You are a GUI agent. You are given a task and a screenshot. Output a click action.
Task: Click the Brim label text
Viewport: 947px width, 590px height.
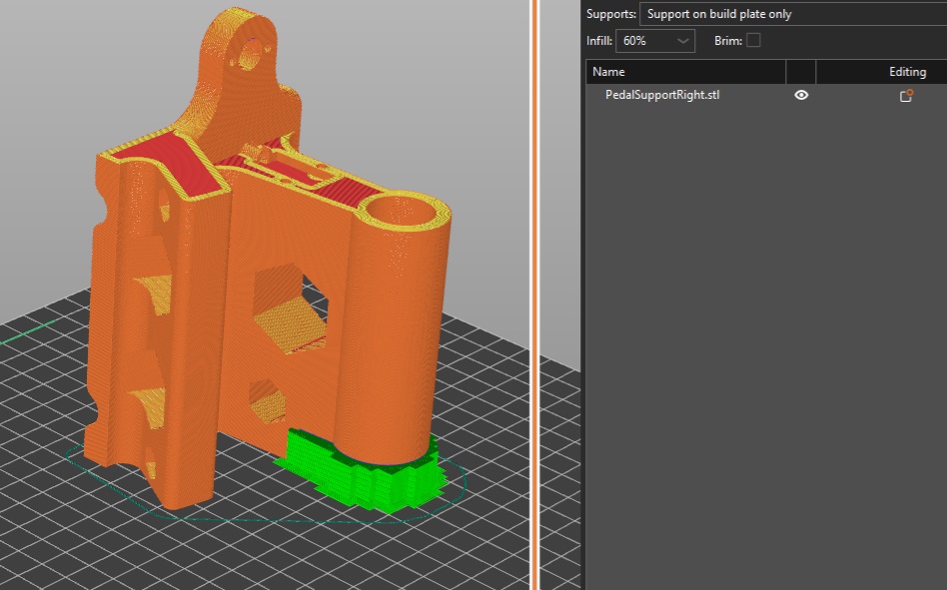(727, 41)
